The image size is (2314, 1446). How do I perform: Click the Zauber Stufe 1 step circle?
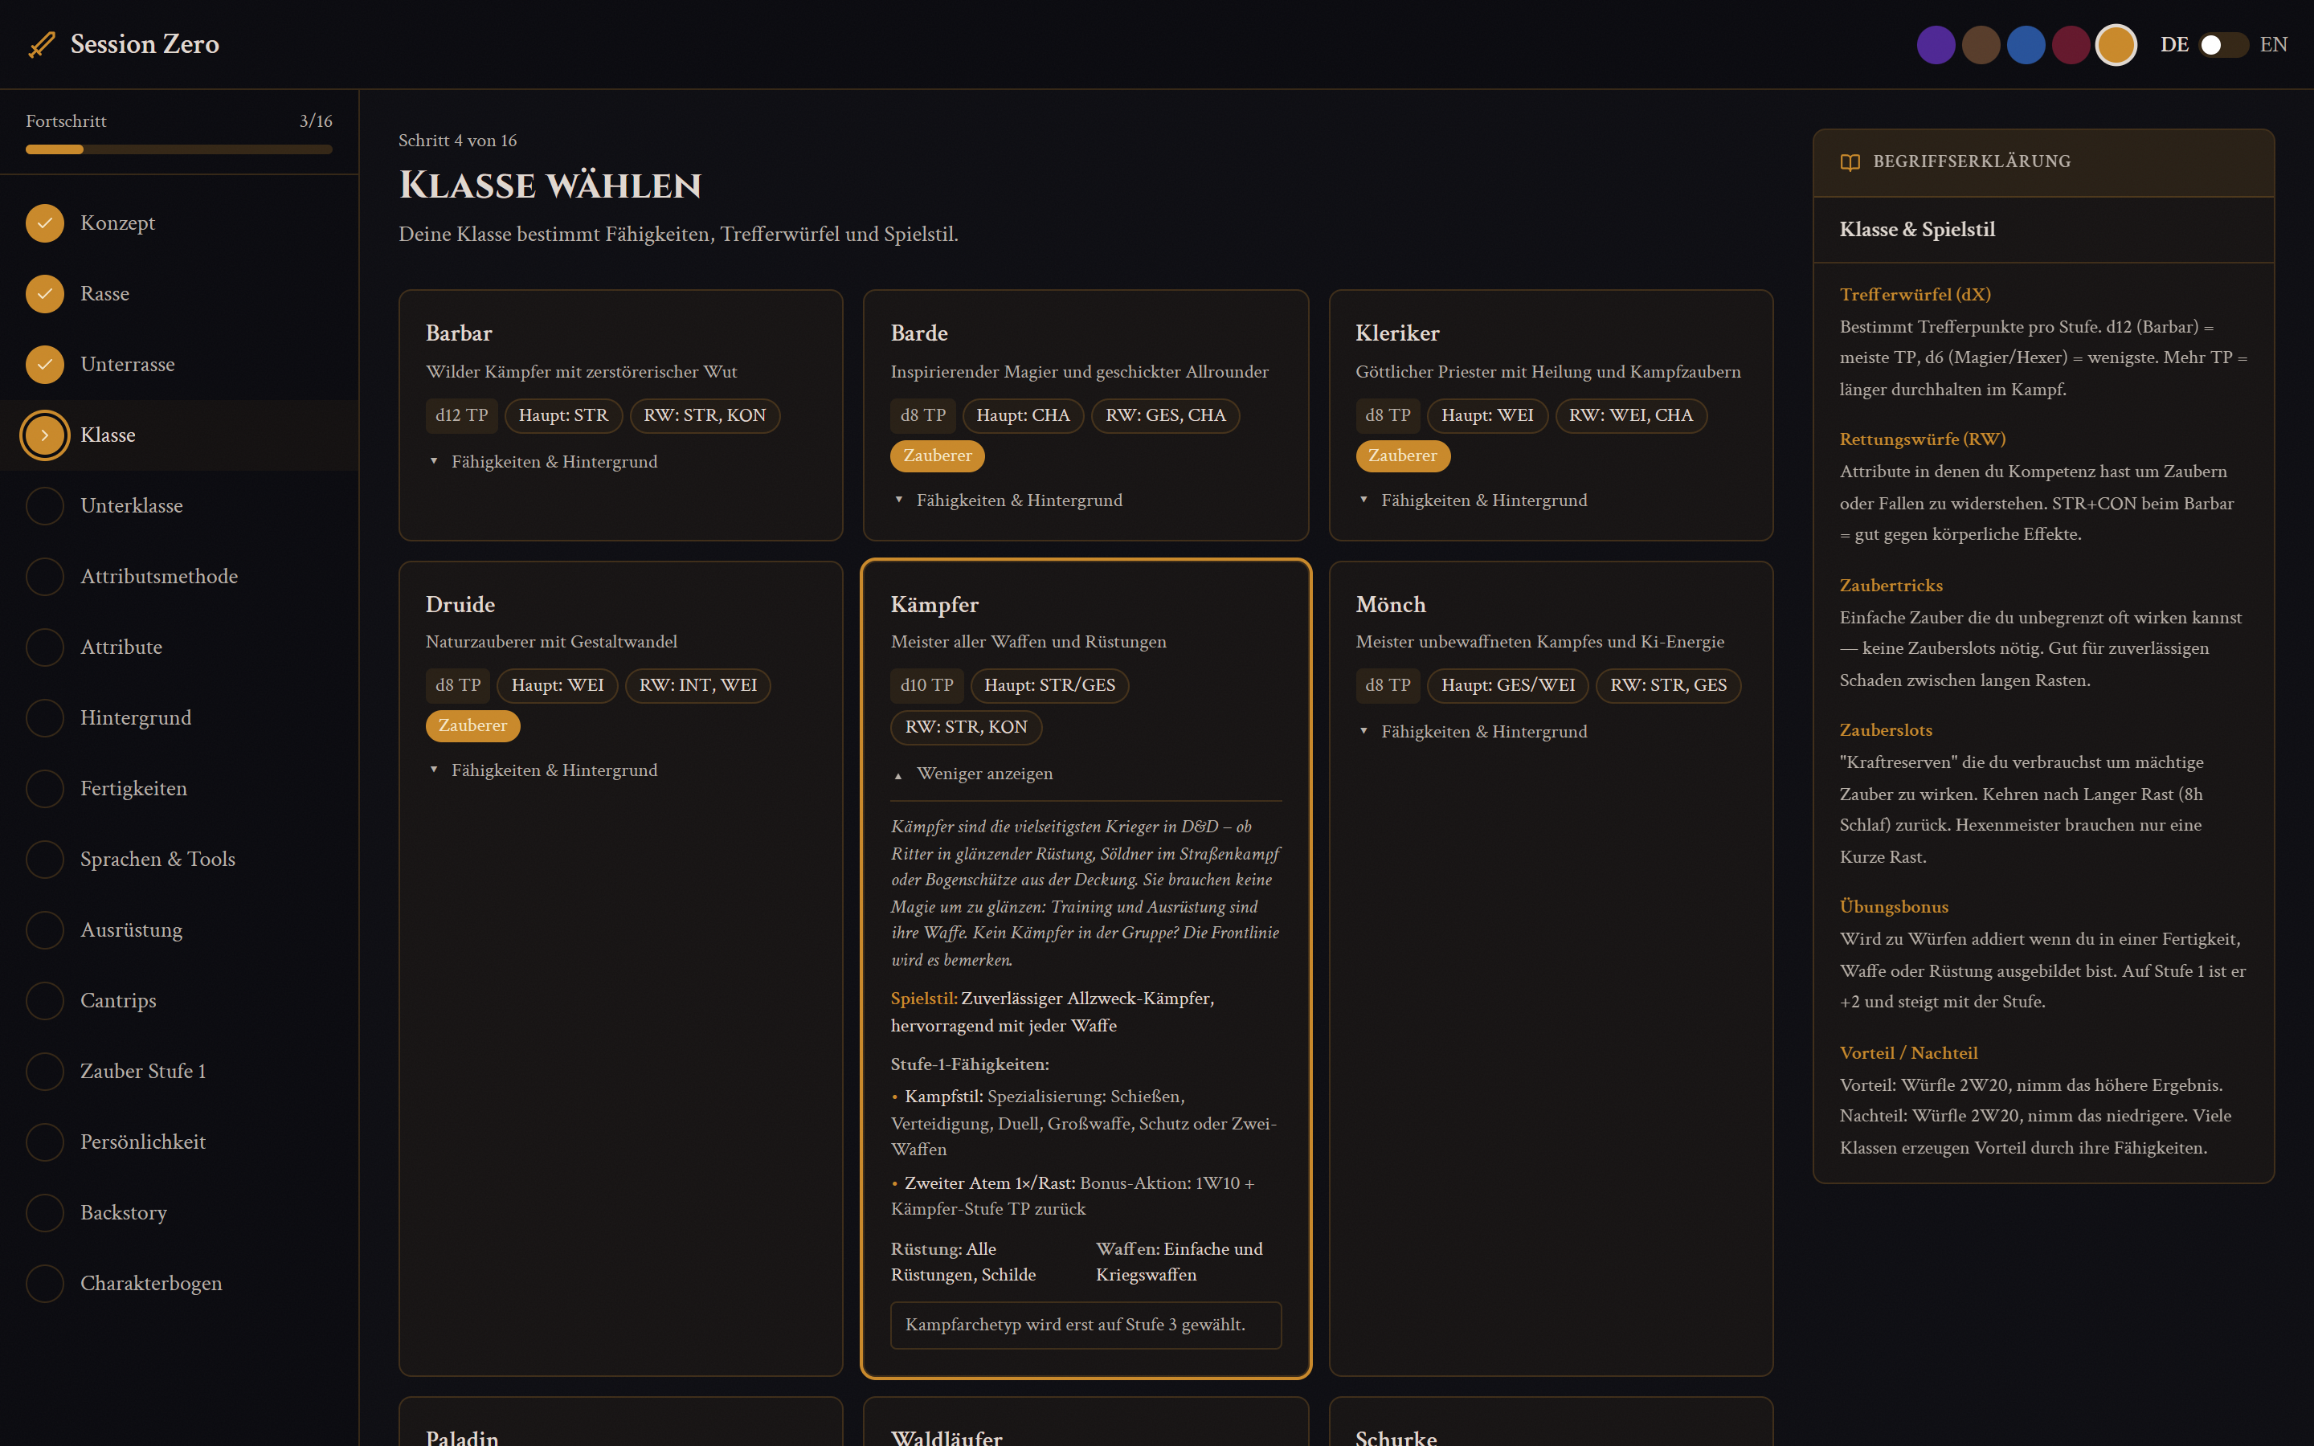coord(45,1072)
